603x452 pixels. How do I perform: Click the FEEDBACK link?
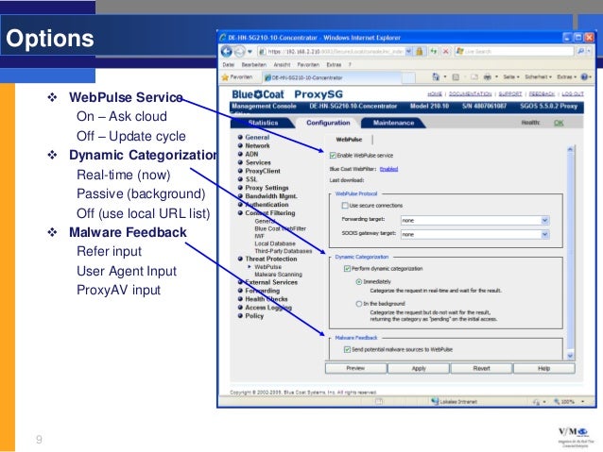[x=542, y=93]
